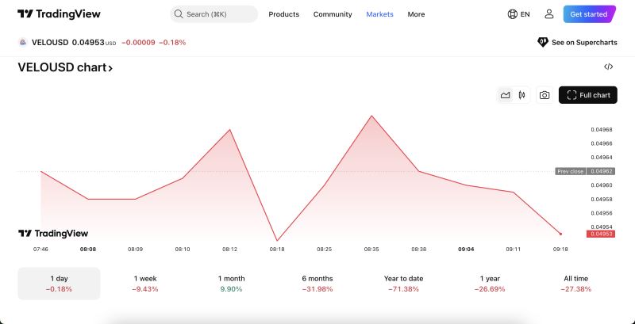Image resolution: width=635 pixels, height=324 pixels.
Task: Select the 1 month range
Action: point(232,283)
